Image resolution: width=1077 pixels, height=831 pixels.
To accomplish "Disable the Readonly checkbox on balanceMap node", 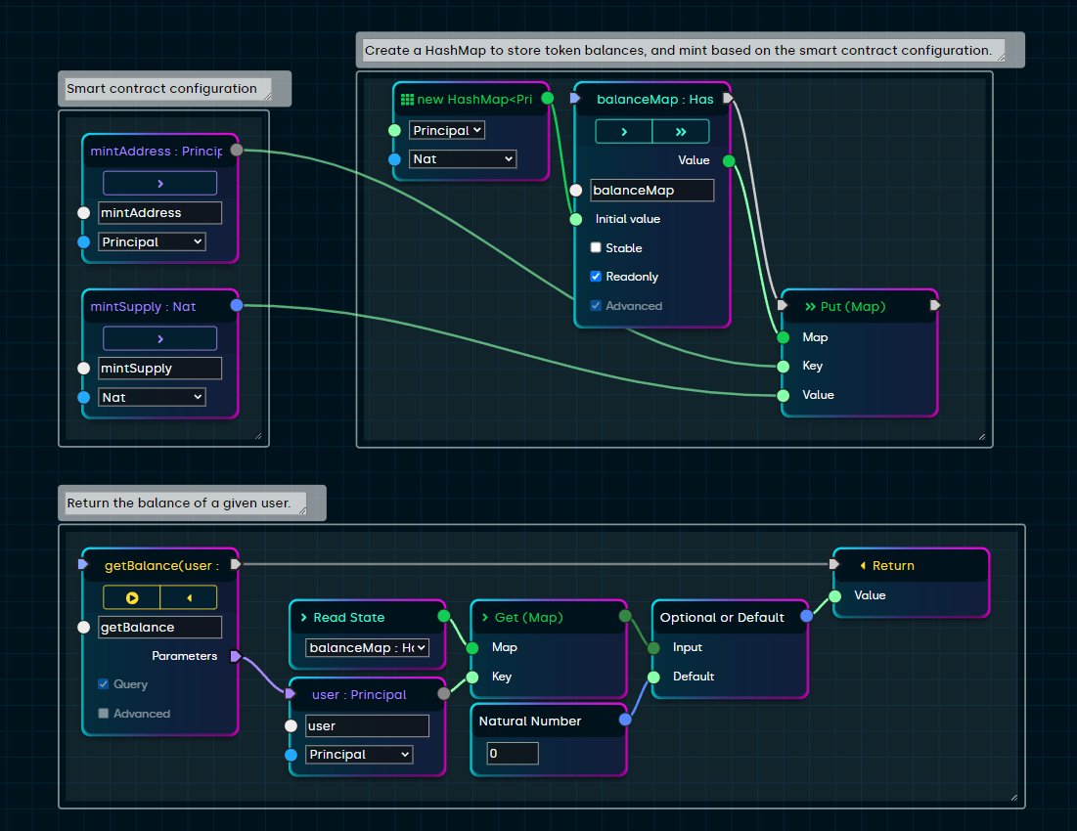I will coord(595,277).
